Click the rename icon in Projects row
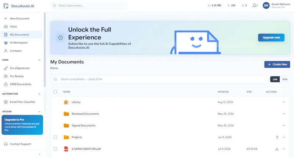The image size is (294, 158). coord(277,137)
